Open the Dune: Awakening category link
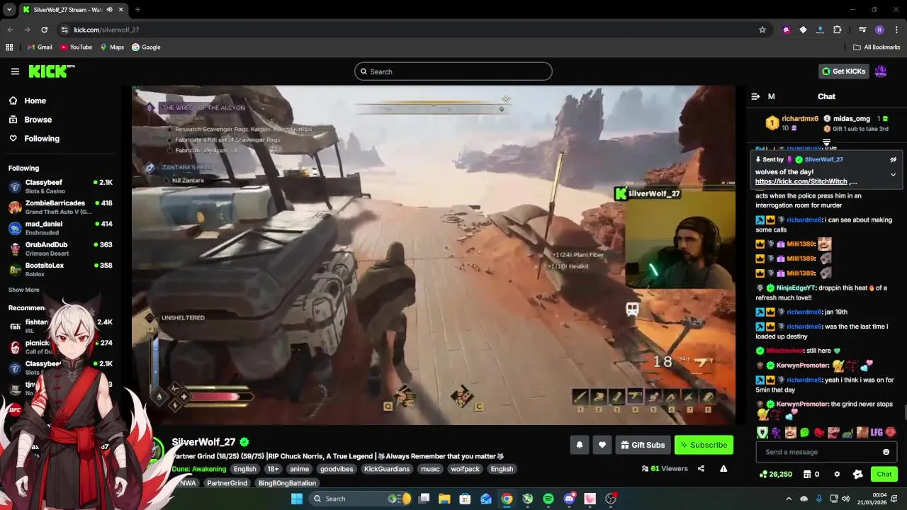The width and height of the screenshot is (907, 510). click(199, 469)
